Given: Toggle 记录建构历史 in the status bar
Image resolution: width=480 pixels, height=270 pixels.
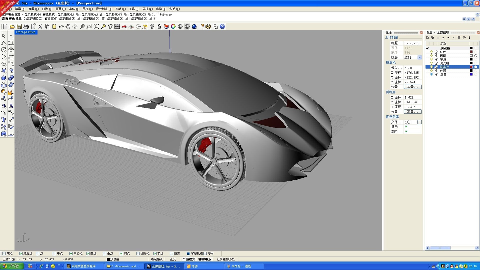Looking at the screenshot, I should point(225,259).
